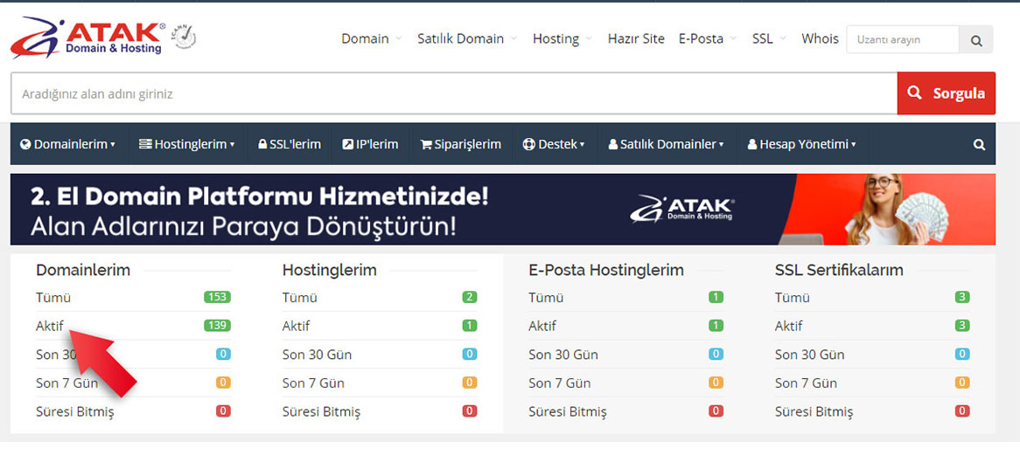This screenshot has width=1020, height=455.
Task: Open the Domain dropdown in the top menu
Action: (372, 38)
